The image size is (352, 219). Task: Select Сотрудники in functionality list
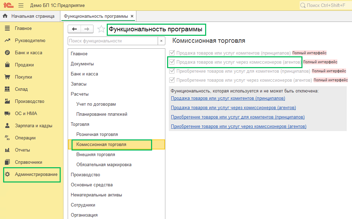(116, 205)
